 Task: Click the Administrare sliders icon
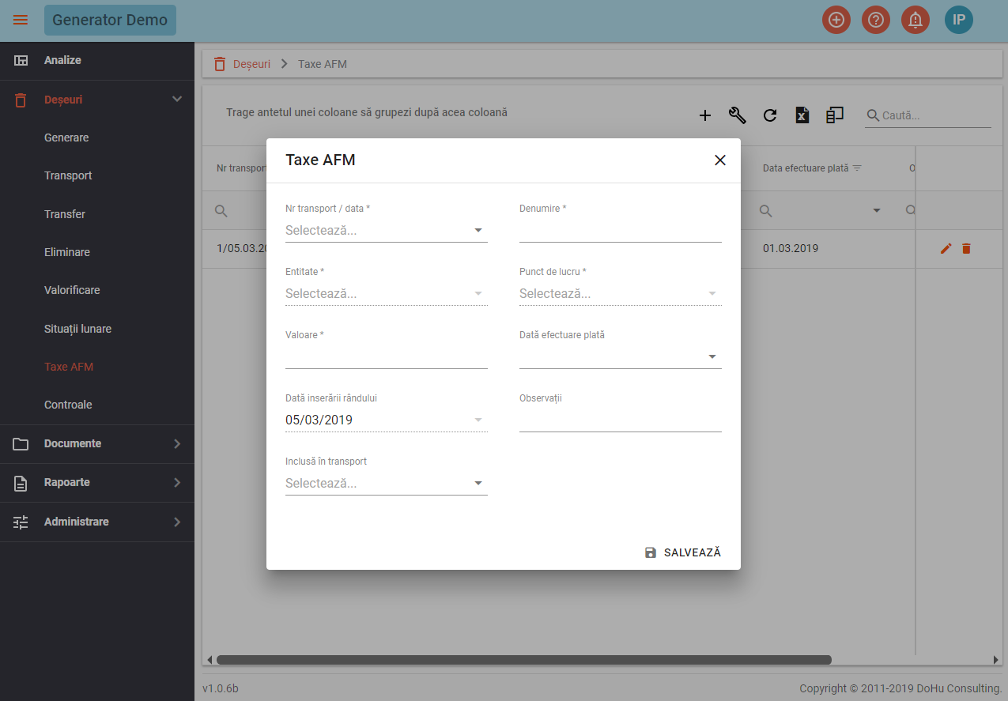point(21,522)
